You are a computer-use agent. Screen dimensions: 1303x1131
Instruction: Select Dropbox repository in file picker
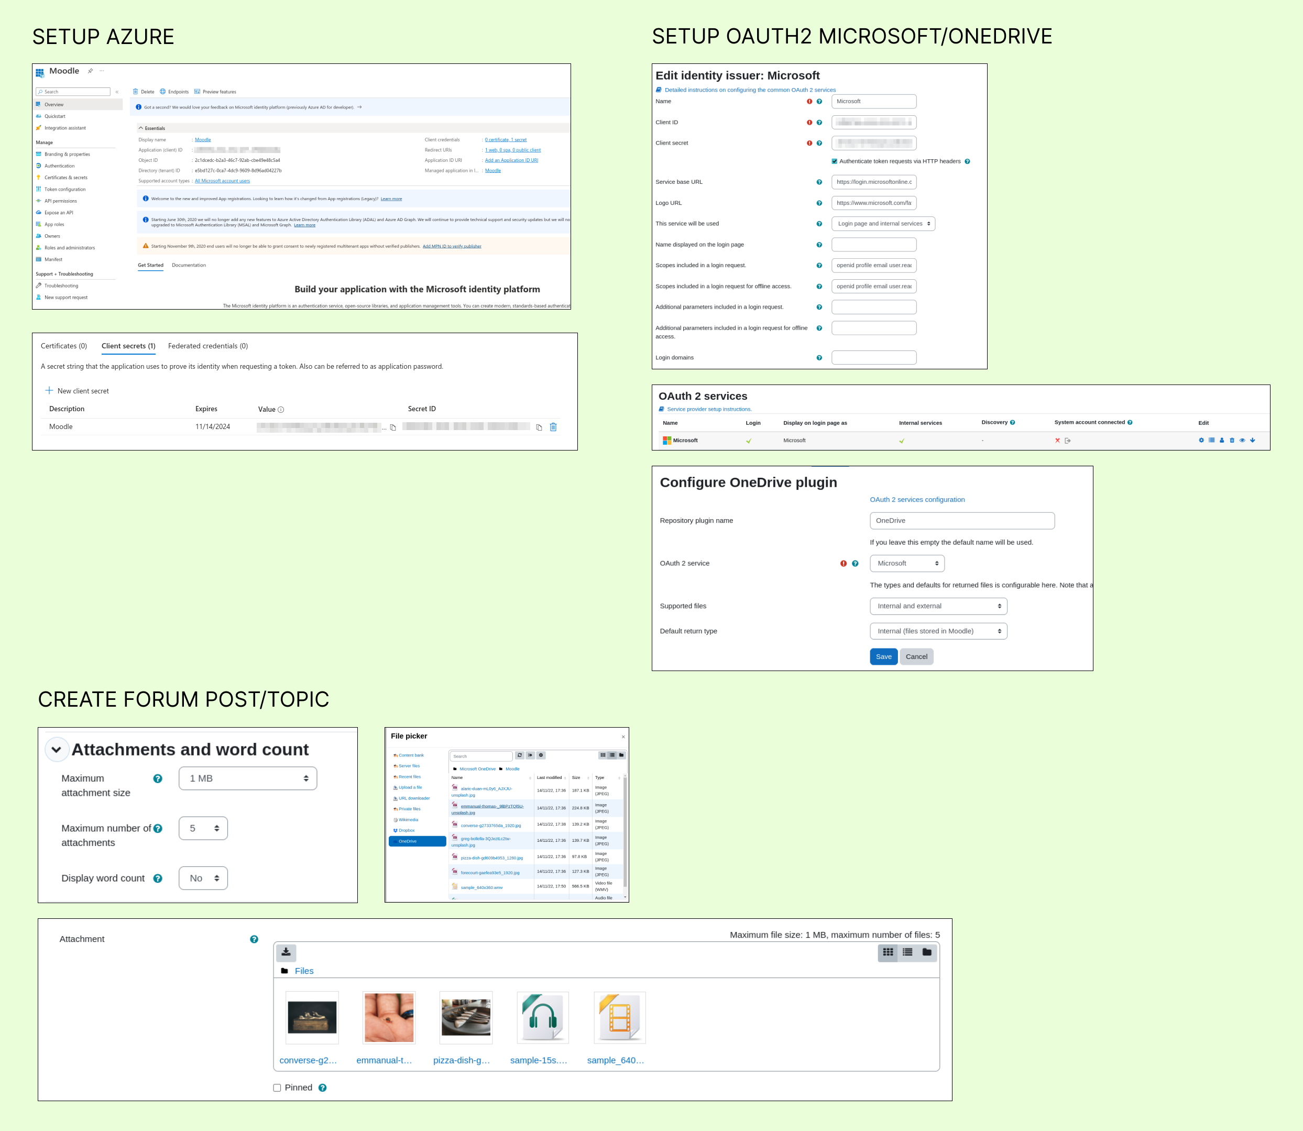coord(404,831)
